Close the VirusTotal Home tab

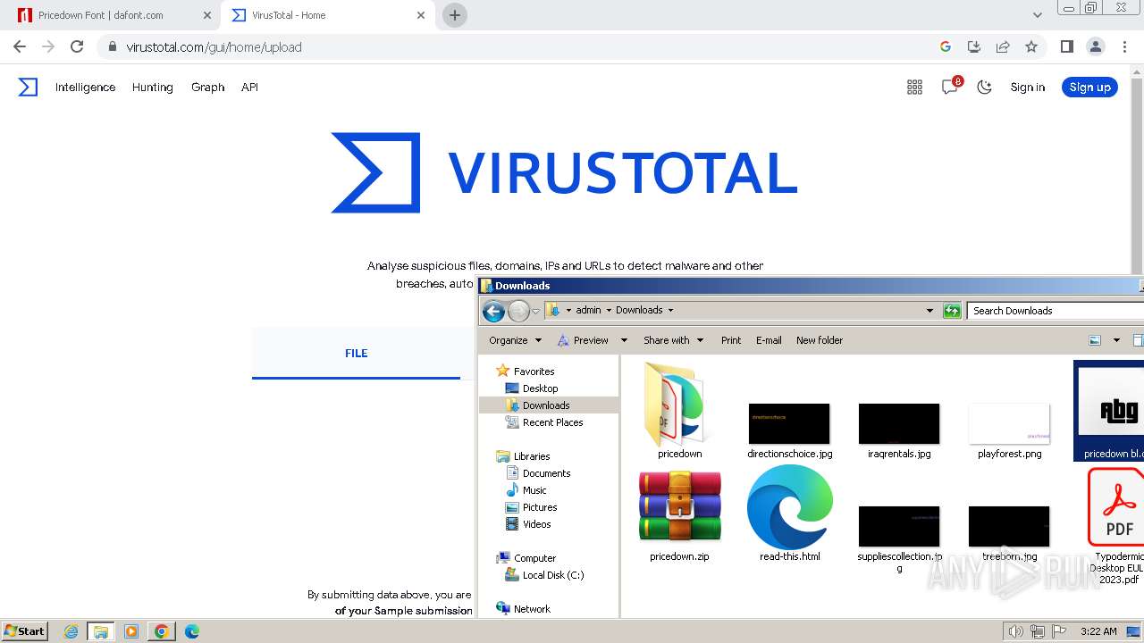tap(422, 15)
